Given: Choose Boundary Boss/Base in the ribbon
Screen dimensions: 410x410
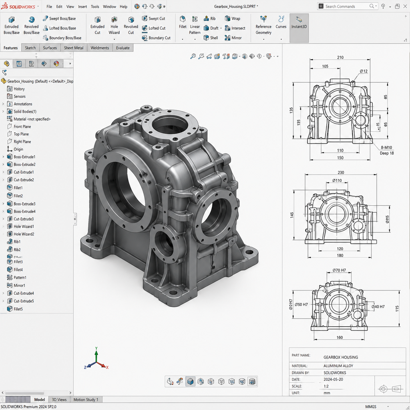Looking at the screenshot, I should 62,38.
